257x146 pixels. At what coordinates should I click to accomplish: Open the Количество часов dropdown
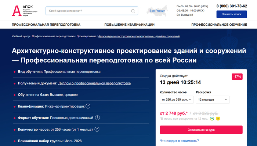coord(177,100)
